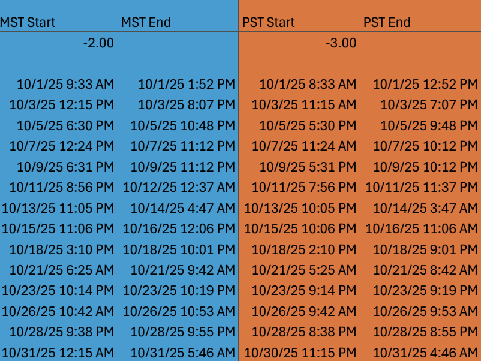The width and height of the screenshot is (481, 361).
Task: Click the -3.00 offset cell
Action: click(x=300, y=43)
